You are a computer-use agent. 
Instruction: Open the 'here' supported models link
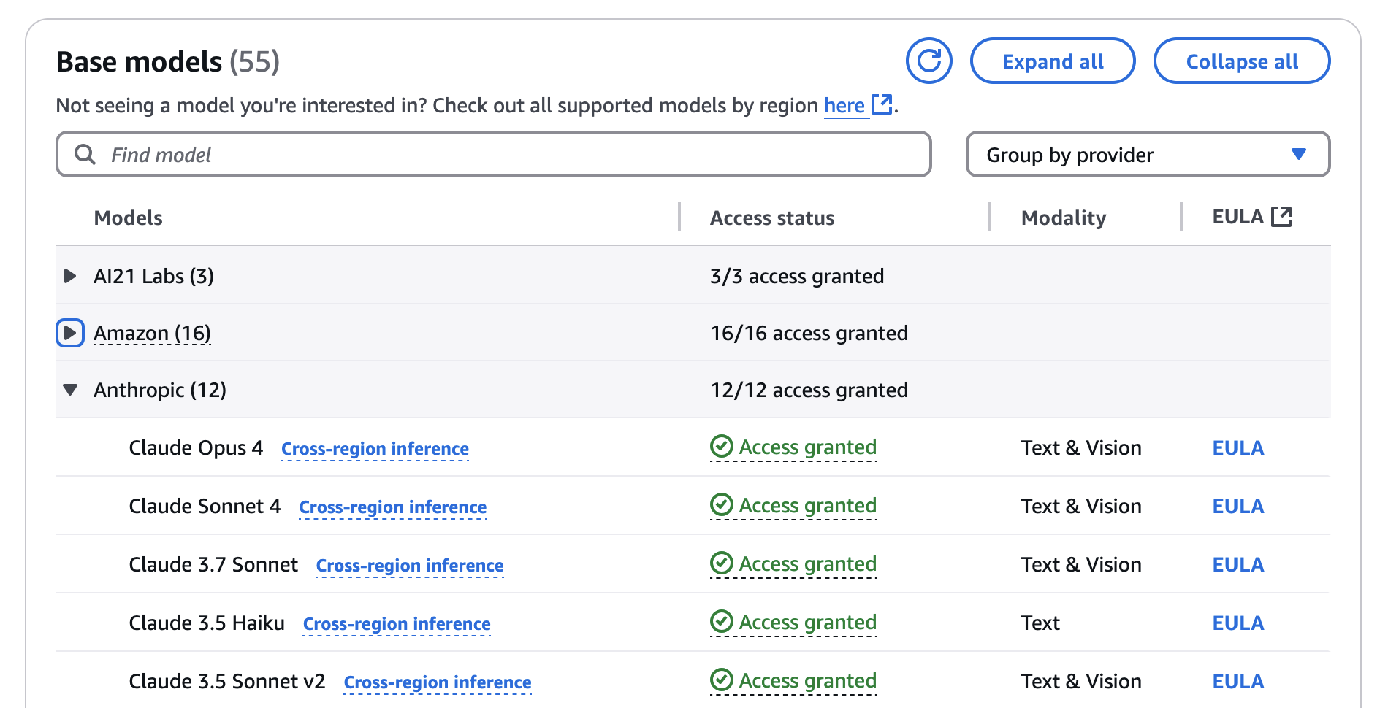pos(844,106)
